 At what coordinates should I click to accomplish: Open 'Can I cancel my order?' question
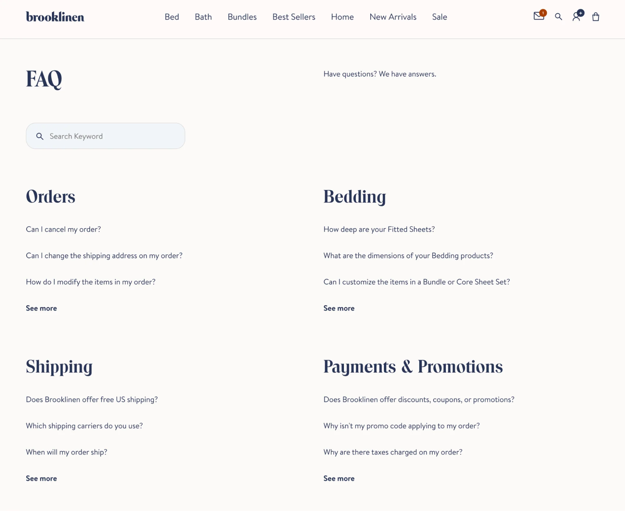pyautogui.click(x=63, y=229)
